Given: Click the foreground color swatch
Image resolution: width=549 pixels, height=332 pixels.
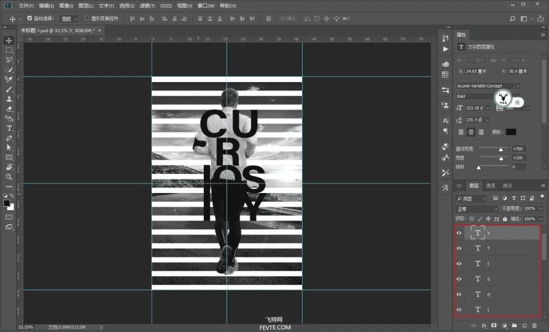Looking at the screenshot, I should coord(7,203).
